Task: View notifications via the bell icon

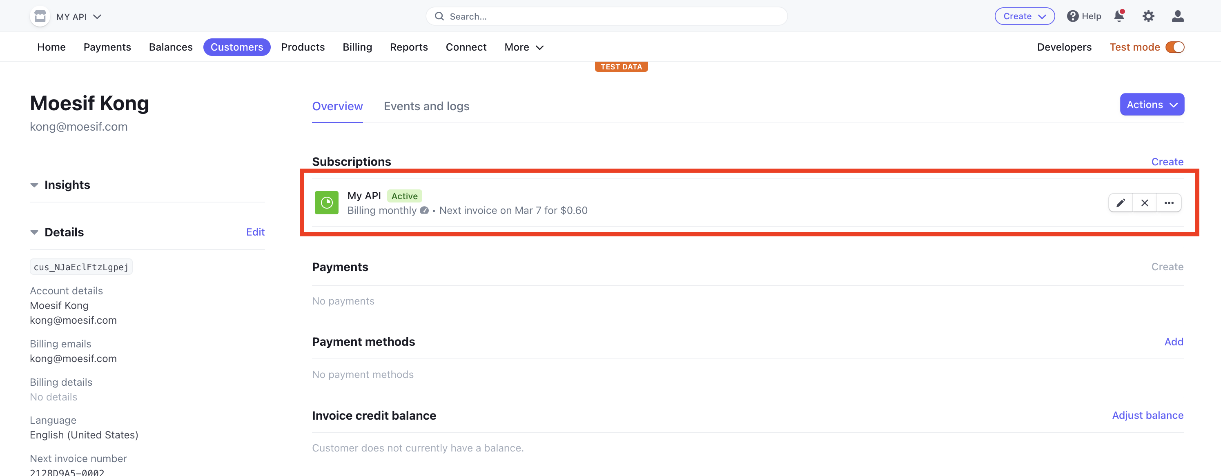Action: tap(1119, 16)
